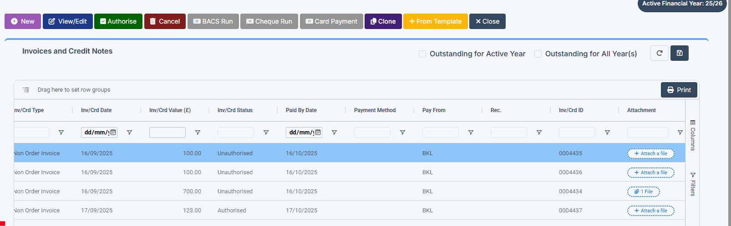Viewport: 731px width, 226px height.
Task: Expand the Filters side panel
Action: (x=692, y=184)
